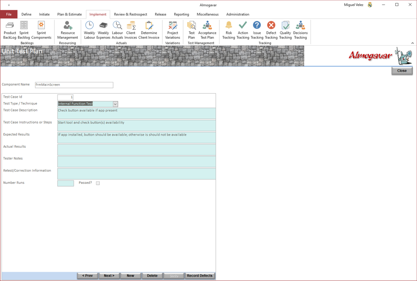The width and height of the screenshot is (417, 281).
Task: Collapse the ribbon with the arrow
Action: (412, 43)
